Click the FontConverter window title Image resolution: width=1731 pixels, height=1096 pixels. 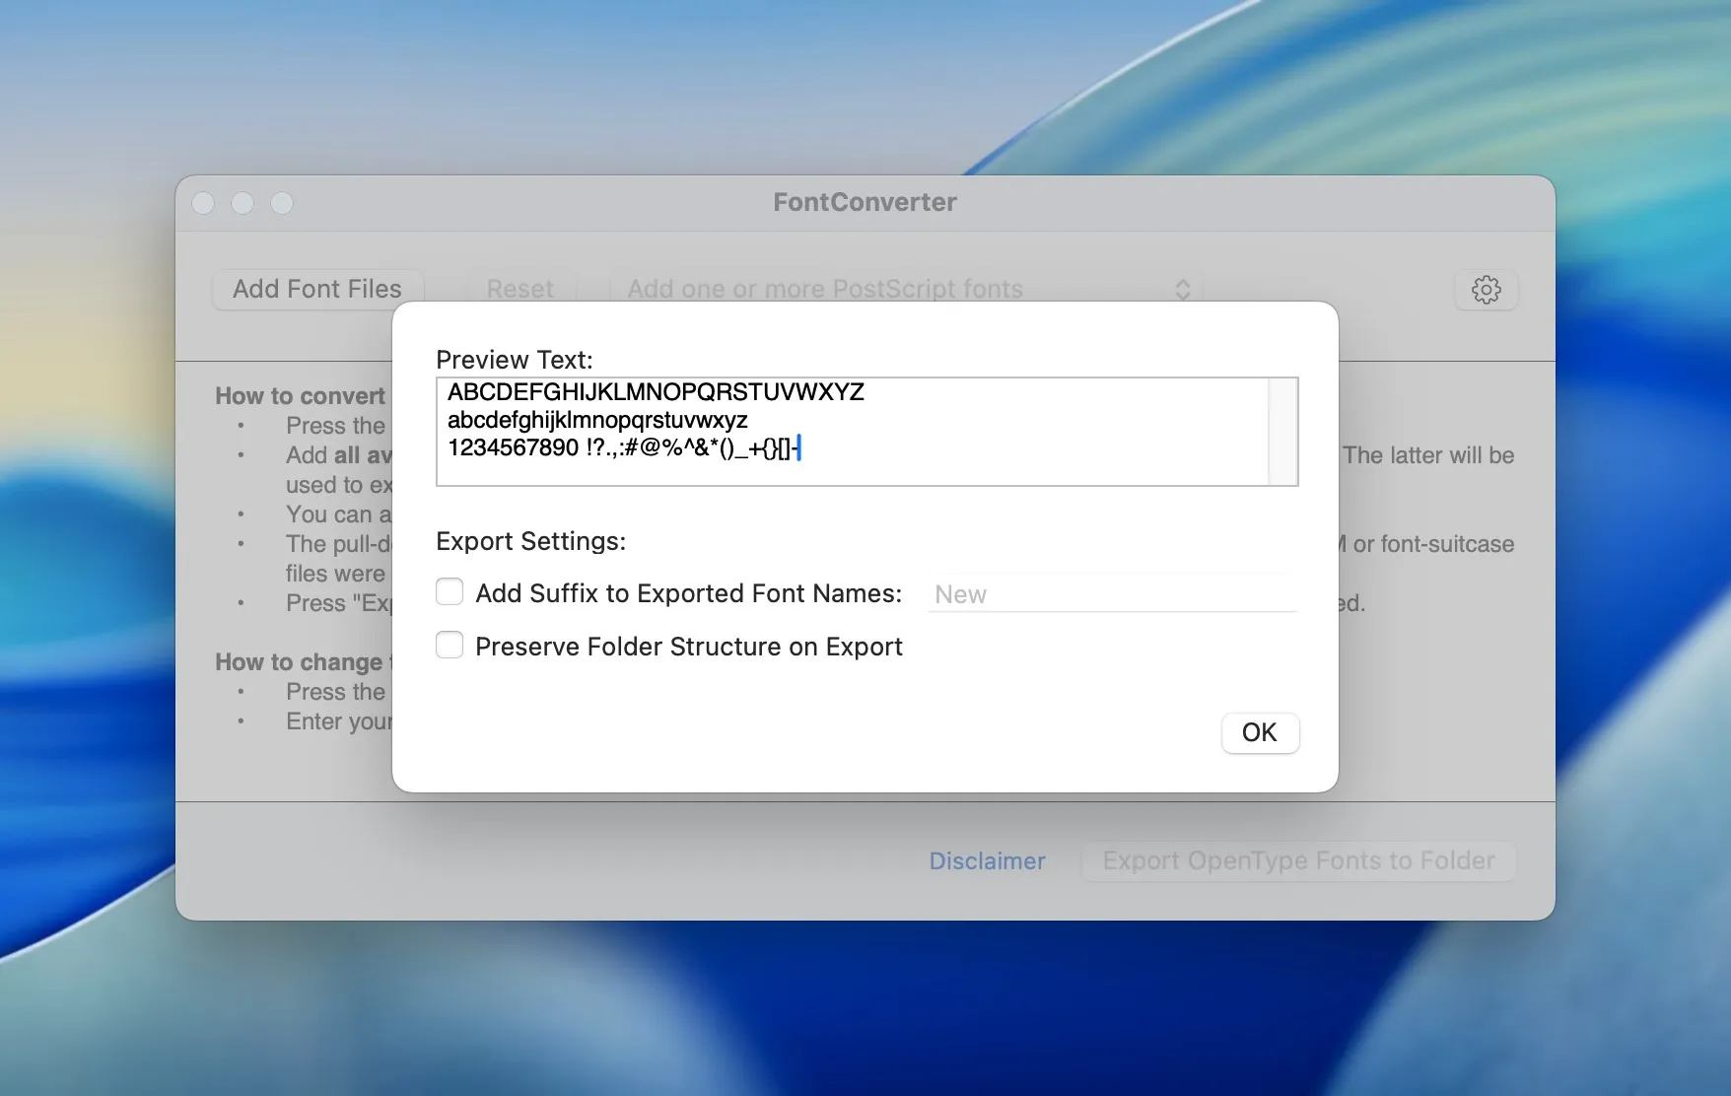point(865,202)
